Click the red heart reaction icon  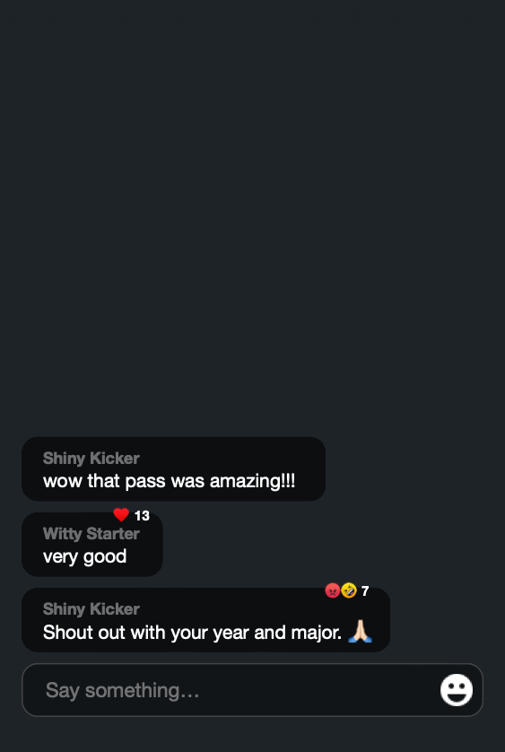pos(121,515)
